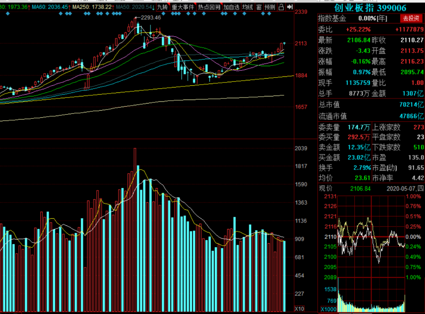Open 重大事件 major events overlay
Image resolution: width=425 pixels, height=314 pixels.
(183, 7)
